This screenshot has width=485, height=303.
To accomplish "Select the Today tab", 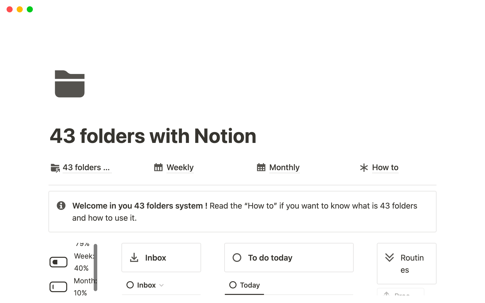I will pos(250,285).
